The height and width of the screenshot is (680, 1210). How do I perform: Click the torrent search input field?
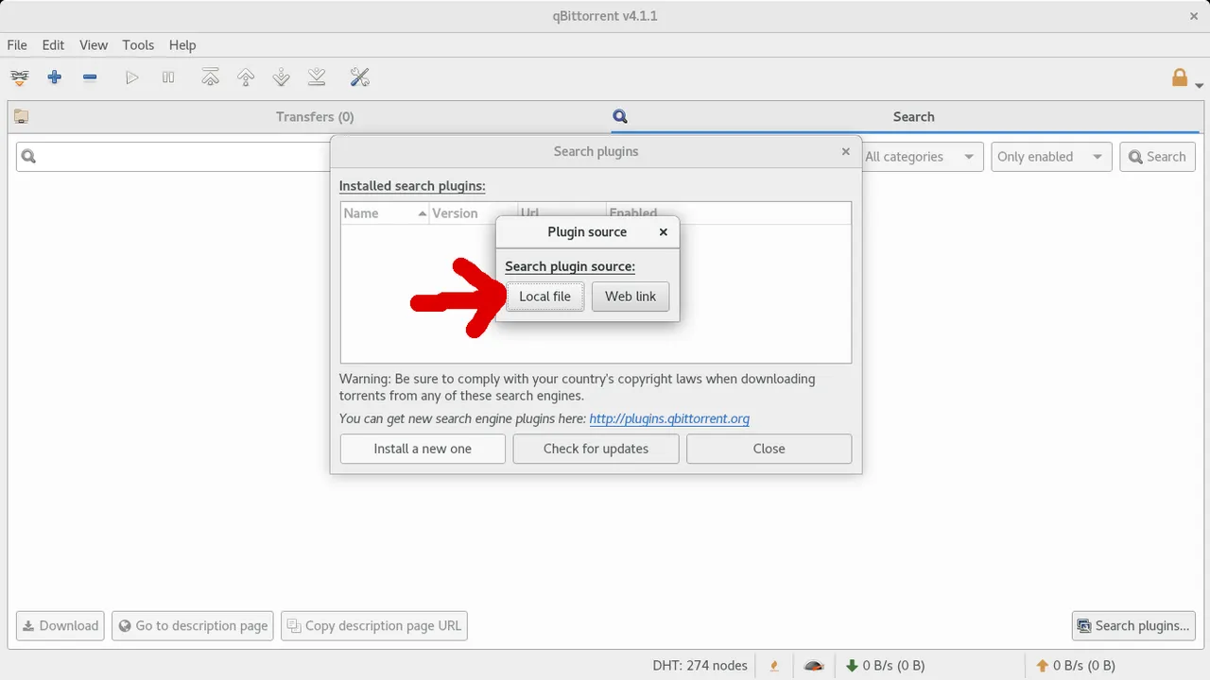[x=170, y=156]
